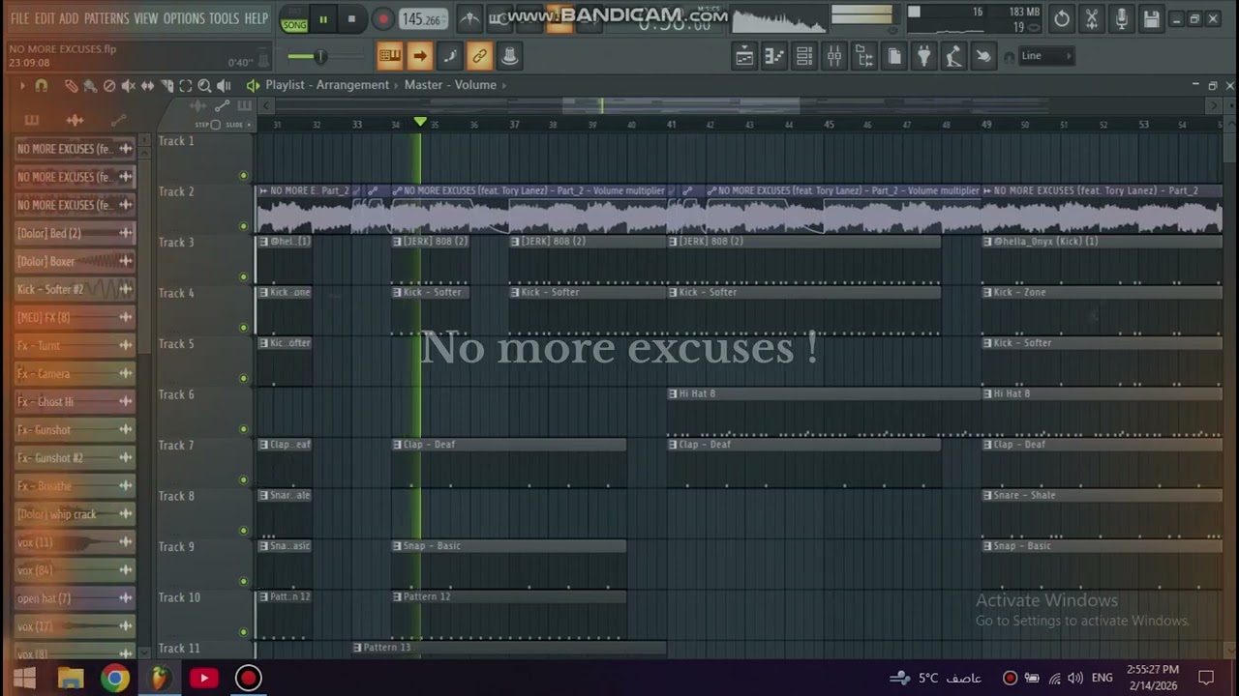Mute Track 6 green dot

(243, 429)
